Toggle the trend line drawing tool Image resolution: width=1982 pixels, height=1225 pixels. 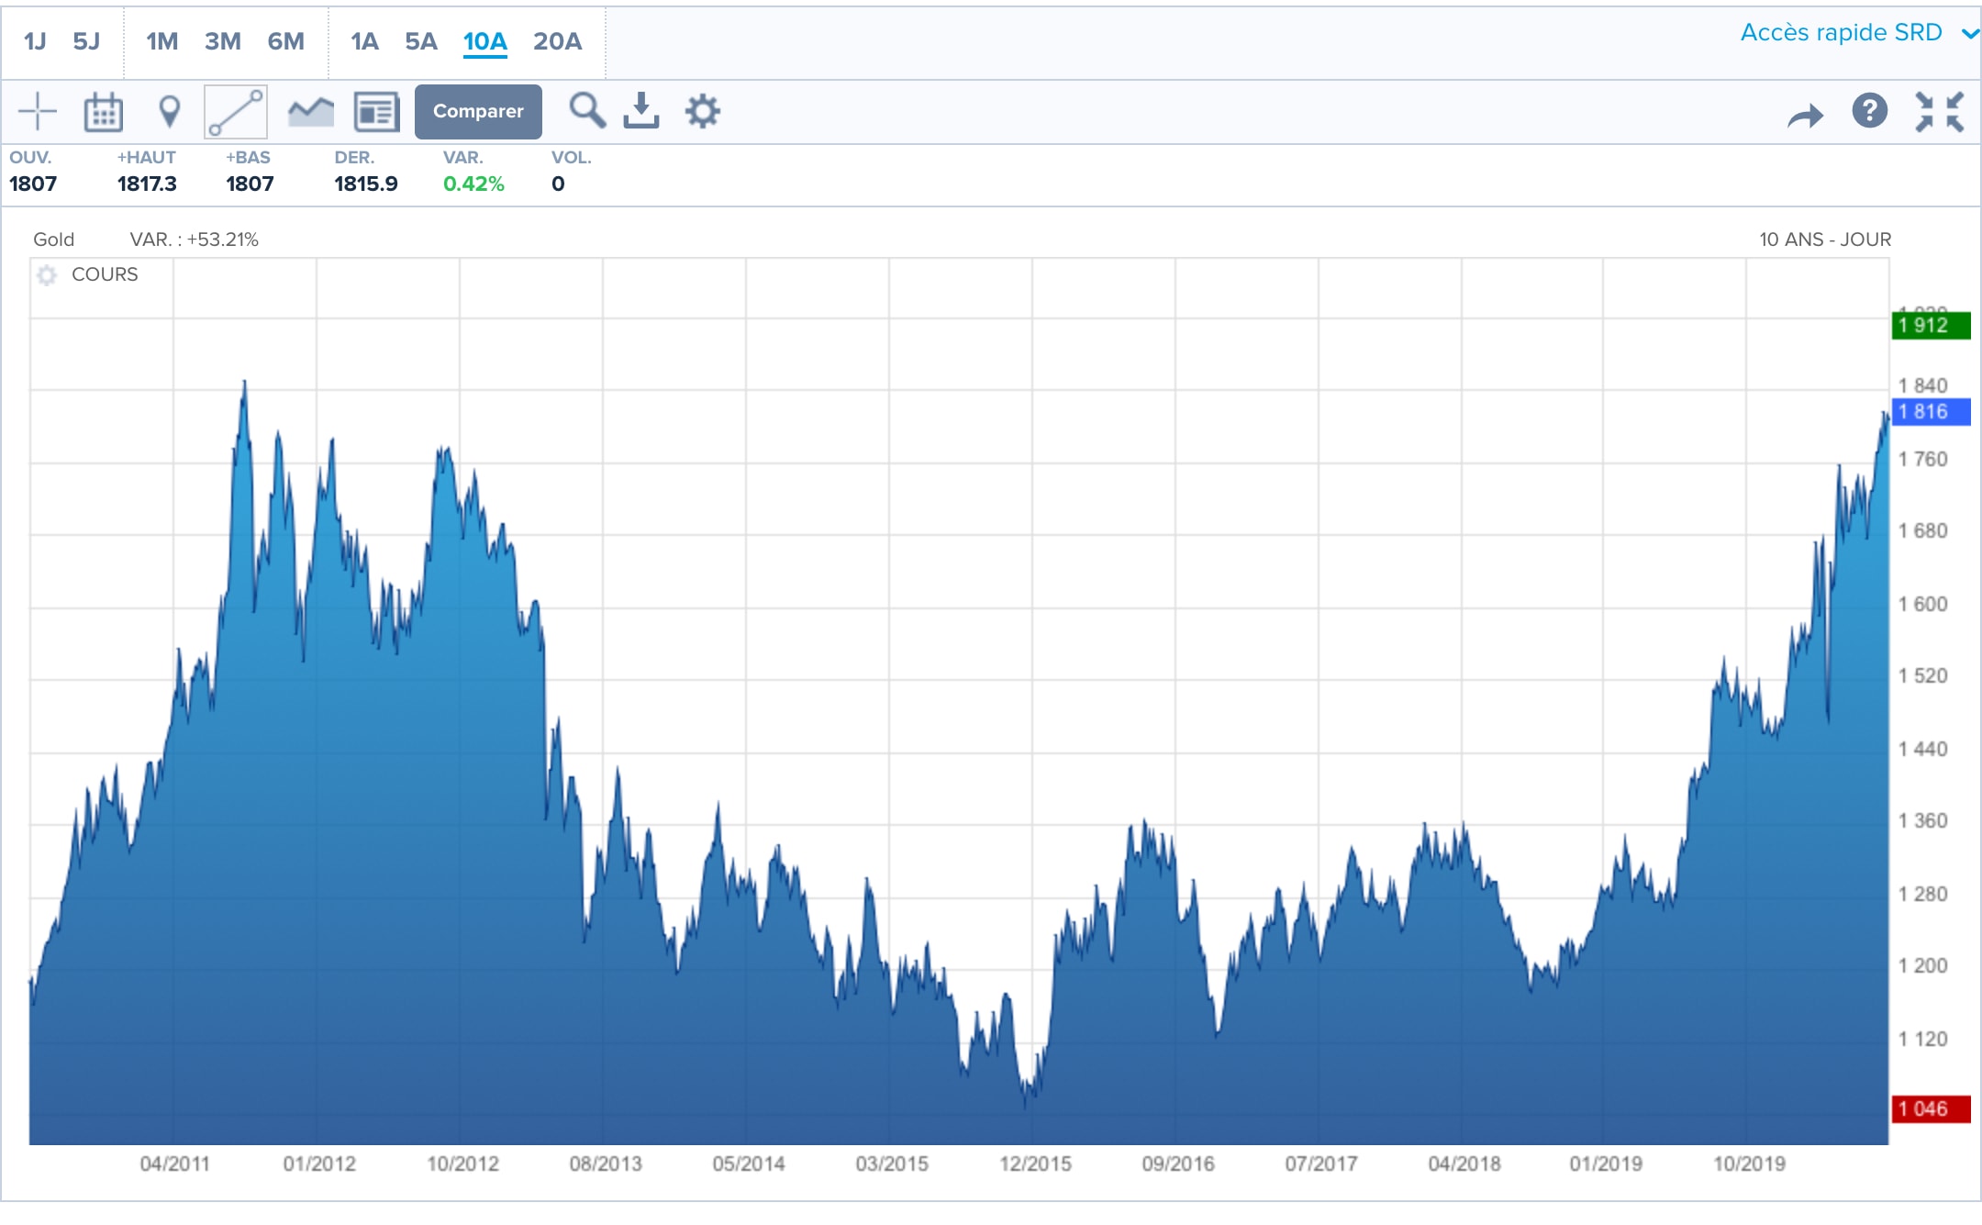236,112
